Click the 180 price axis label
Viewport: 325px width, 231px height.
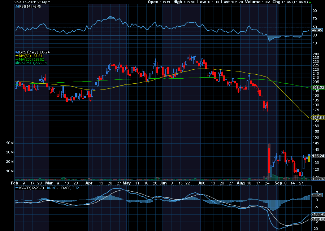(x=316, y=105)
